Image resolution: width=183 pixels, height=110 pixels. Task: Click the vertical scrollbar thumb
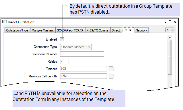click(170, 57)
